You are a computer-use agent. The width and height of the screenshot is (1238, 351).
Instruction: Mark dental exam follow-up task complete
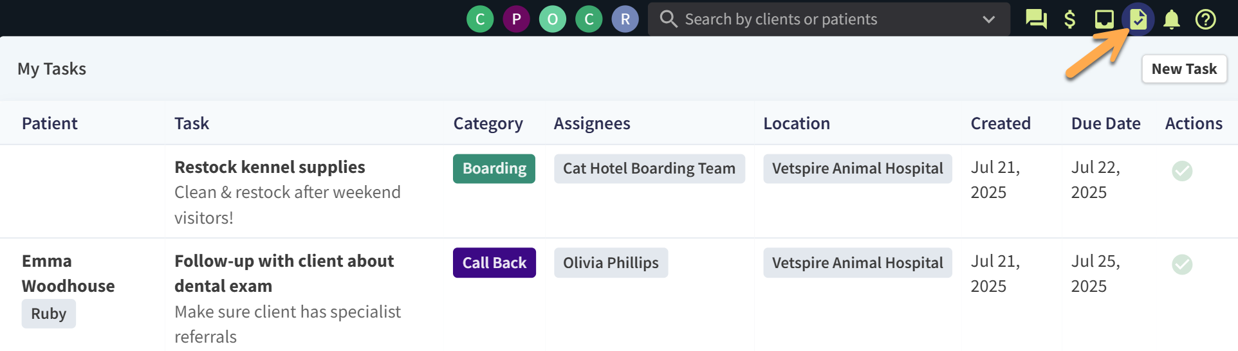[x=1182, y=264]
